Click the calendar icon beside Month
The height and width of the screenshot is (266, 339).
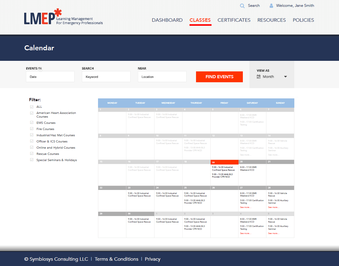coord(259,77)
